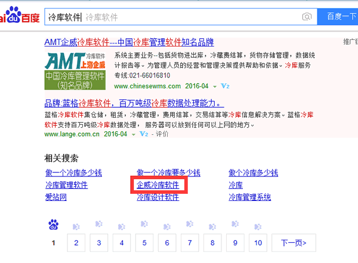The width and height of the screenshot is (358, 263).
Task: Select related search 冷库设计软件
Action: (158, 197)
